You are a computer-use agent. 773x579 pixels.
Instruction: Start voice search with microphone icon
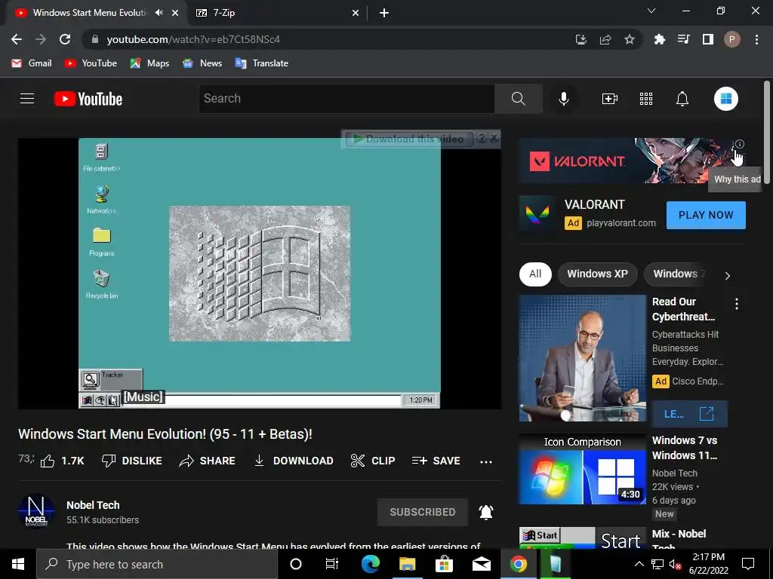(563, 99)
